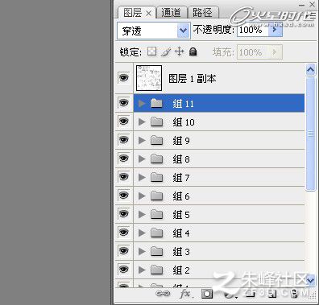Toggle the eye icon for 组 6
Screen dimensions: 319x305
pyautogui.click(x=123, y=196)
